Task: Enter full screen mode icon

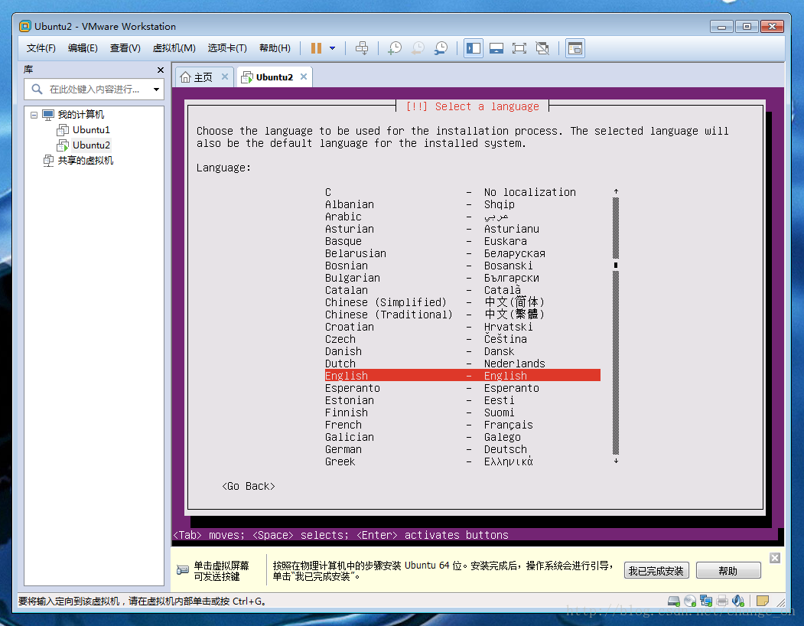Action: [x=519, y=48]
